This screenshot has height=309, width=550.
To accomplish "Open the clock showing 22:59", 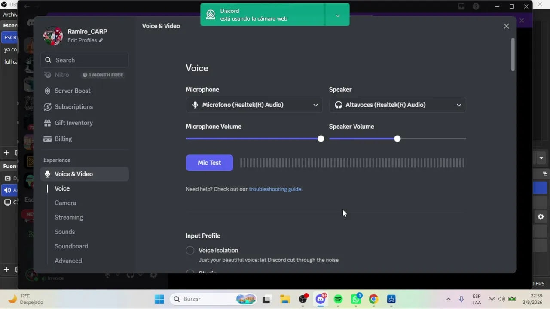I will click(x=533, y=299).
